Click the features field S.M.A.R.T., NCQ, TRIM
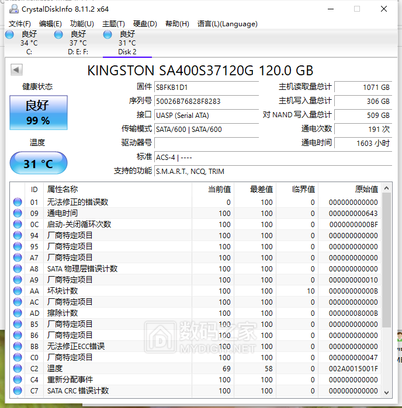 (273, 172)
